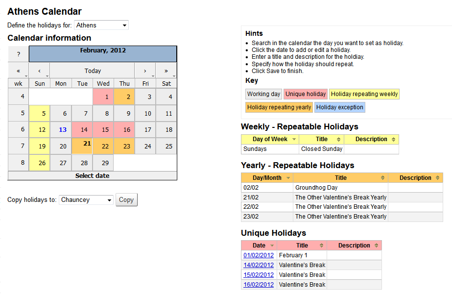
Task: Sort weekly holidays by Day of Week
Action: [x=270, y=139]
